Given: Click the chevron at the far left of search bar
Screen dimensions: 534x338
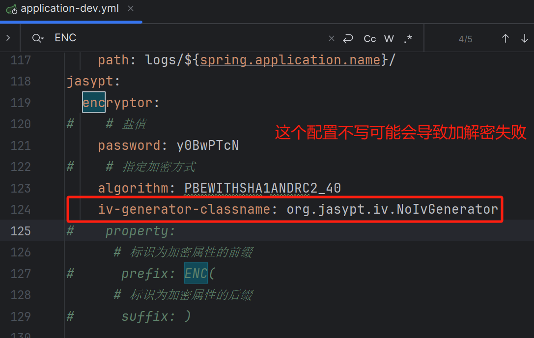Looking at the screenshot, I should click(x=9, y=37).
